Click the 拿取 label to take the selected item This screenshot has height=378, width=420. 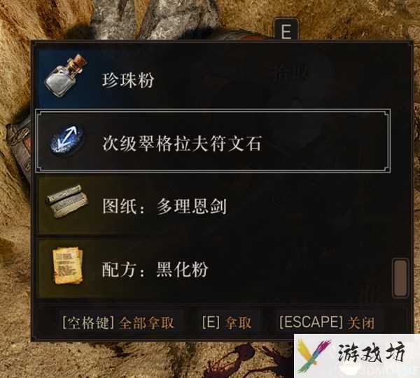(238, 323)
